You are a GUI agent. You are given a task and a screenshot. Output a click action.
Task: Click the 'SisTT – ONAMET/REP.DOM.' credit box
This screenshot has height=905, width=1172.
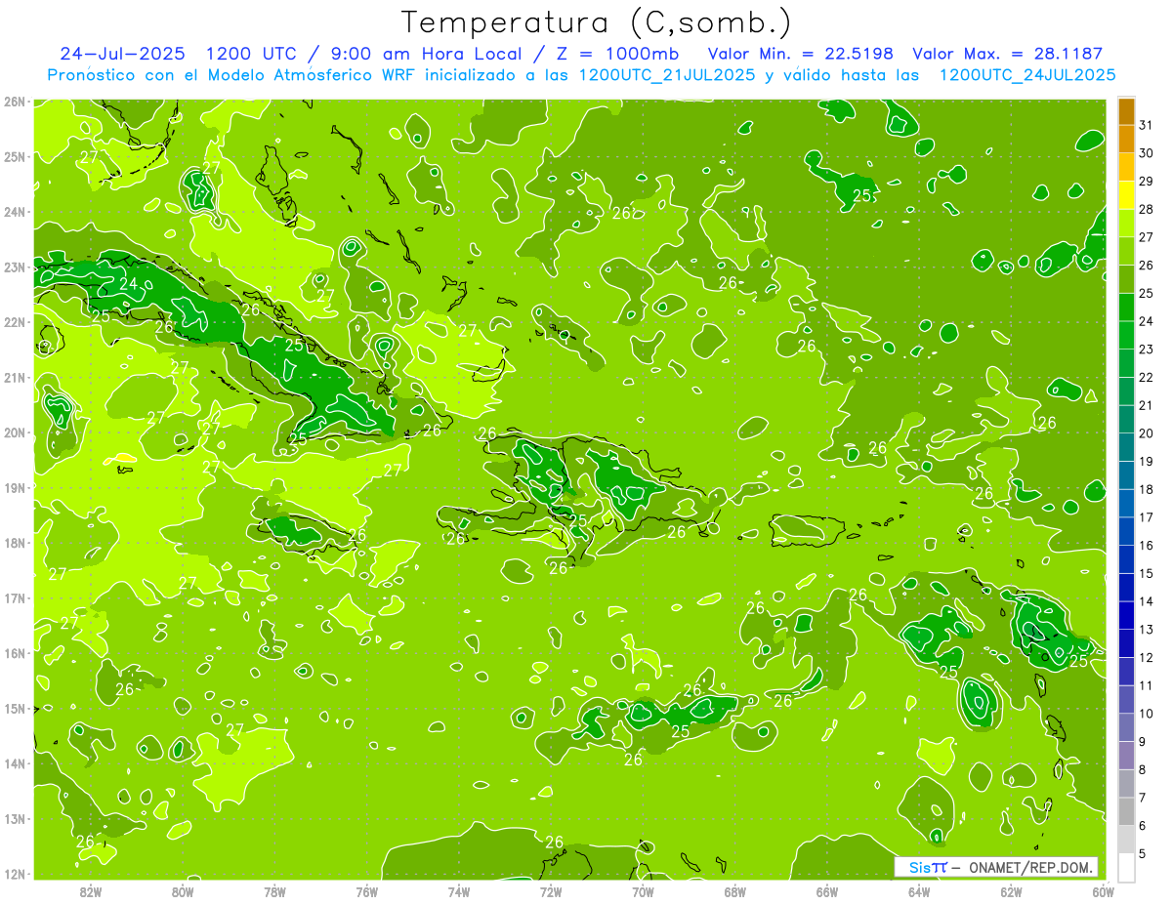point(996,867)
